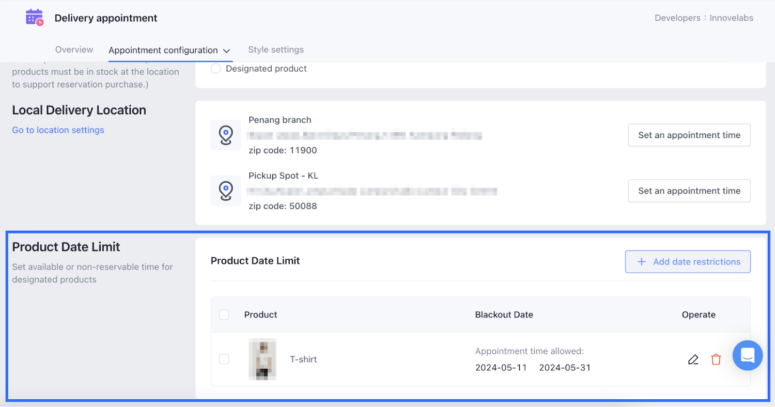The image size is (775, 407).
Task: Delete the T-shirt date restriction via trash icon
Action: 716,360
